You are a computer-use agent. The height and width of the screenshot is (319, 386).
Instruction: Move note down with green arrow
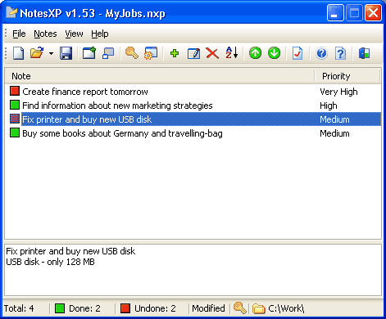click(274, 53)
